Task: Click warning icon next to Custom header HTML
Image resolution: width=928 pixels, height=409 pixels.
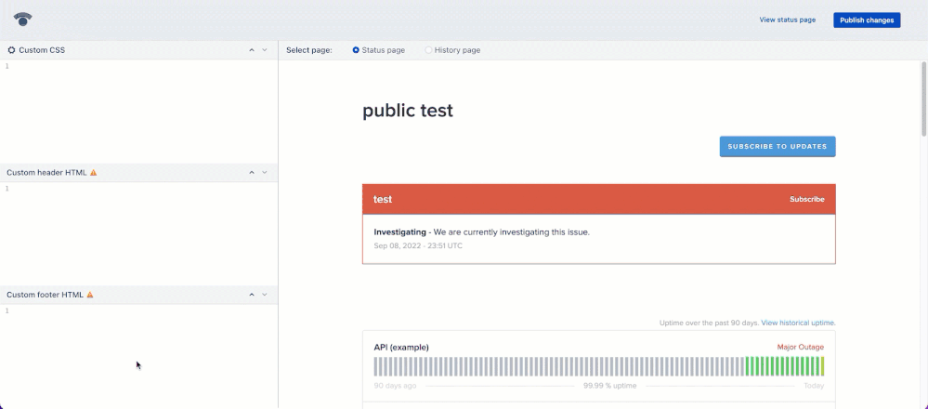Action: click(94, 173)
